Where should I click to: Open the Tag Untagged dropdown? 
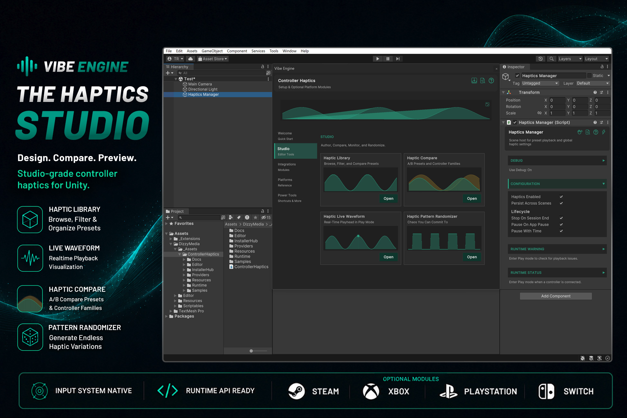tap(540, 83)
